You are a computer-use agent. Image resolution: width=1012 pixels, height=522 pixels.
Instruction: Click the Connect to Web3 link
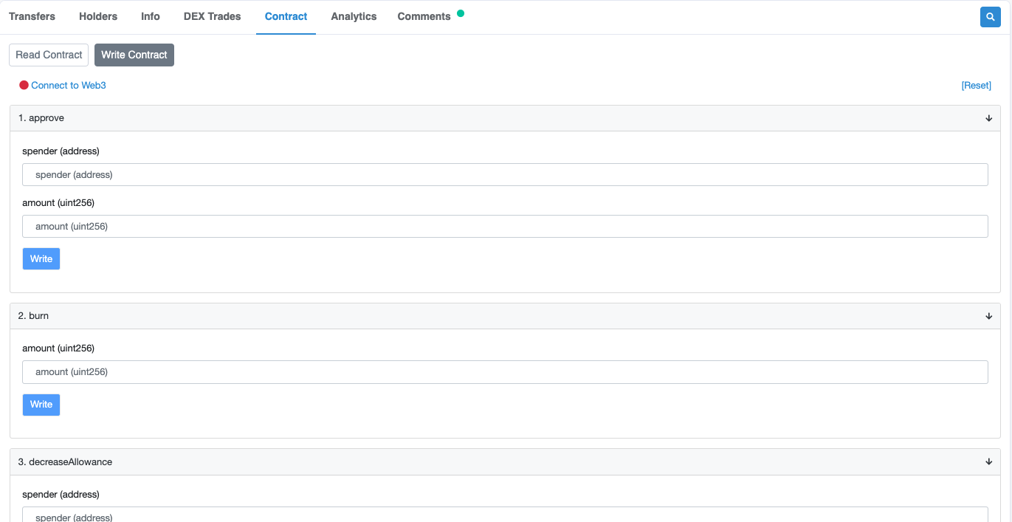click(69, 86)
